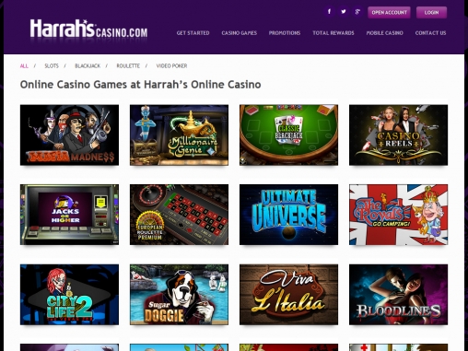Viewport: 468px width, 351px height.
Task: Choose the European Roulette Premium game
Action: point(179,215)
